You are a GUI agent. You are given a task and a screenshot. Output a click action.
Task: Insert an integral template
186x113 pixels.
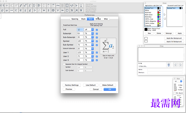tap(30, 5)
